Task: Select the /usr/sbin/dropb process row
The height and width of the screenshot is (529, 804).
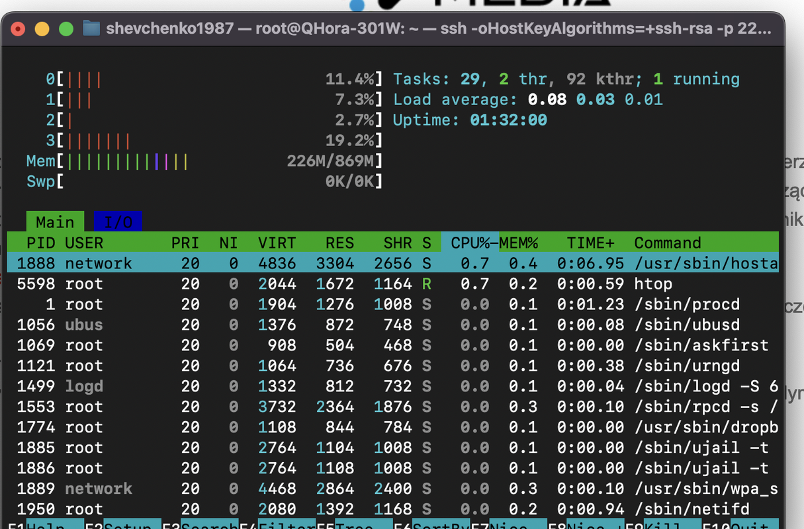Action: pyautogui.click(x=393, y=427)
